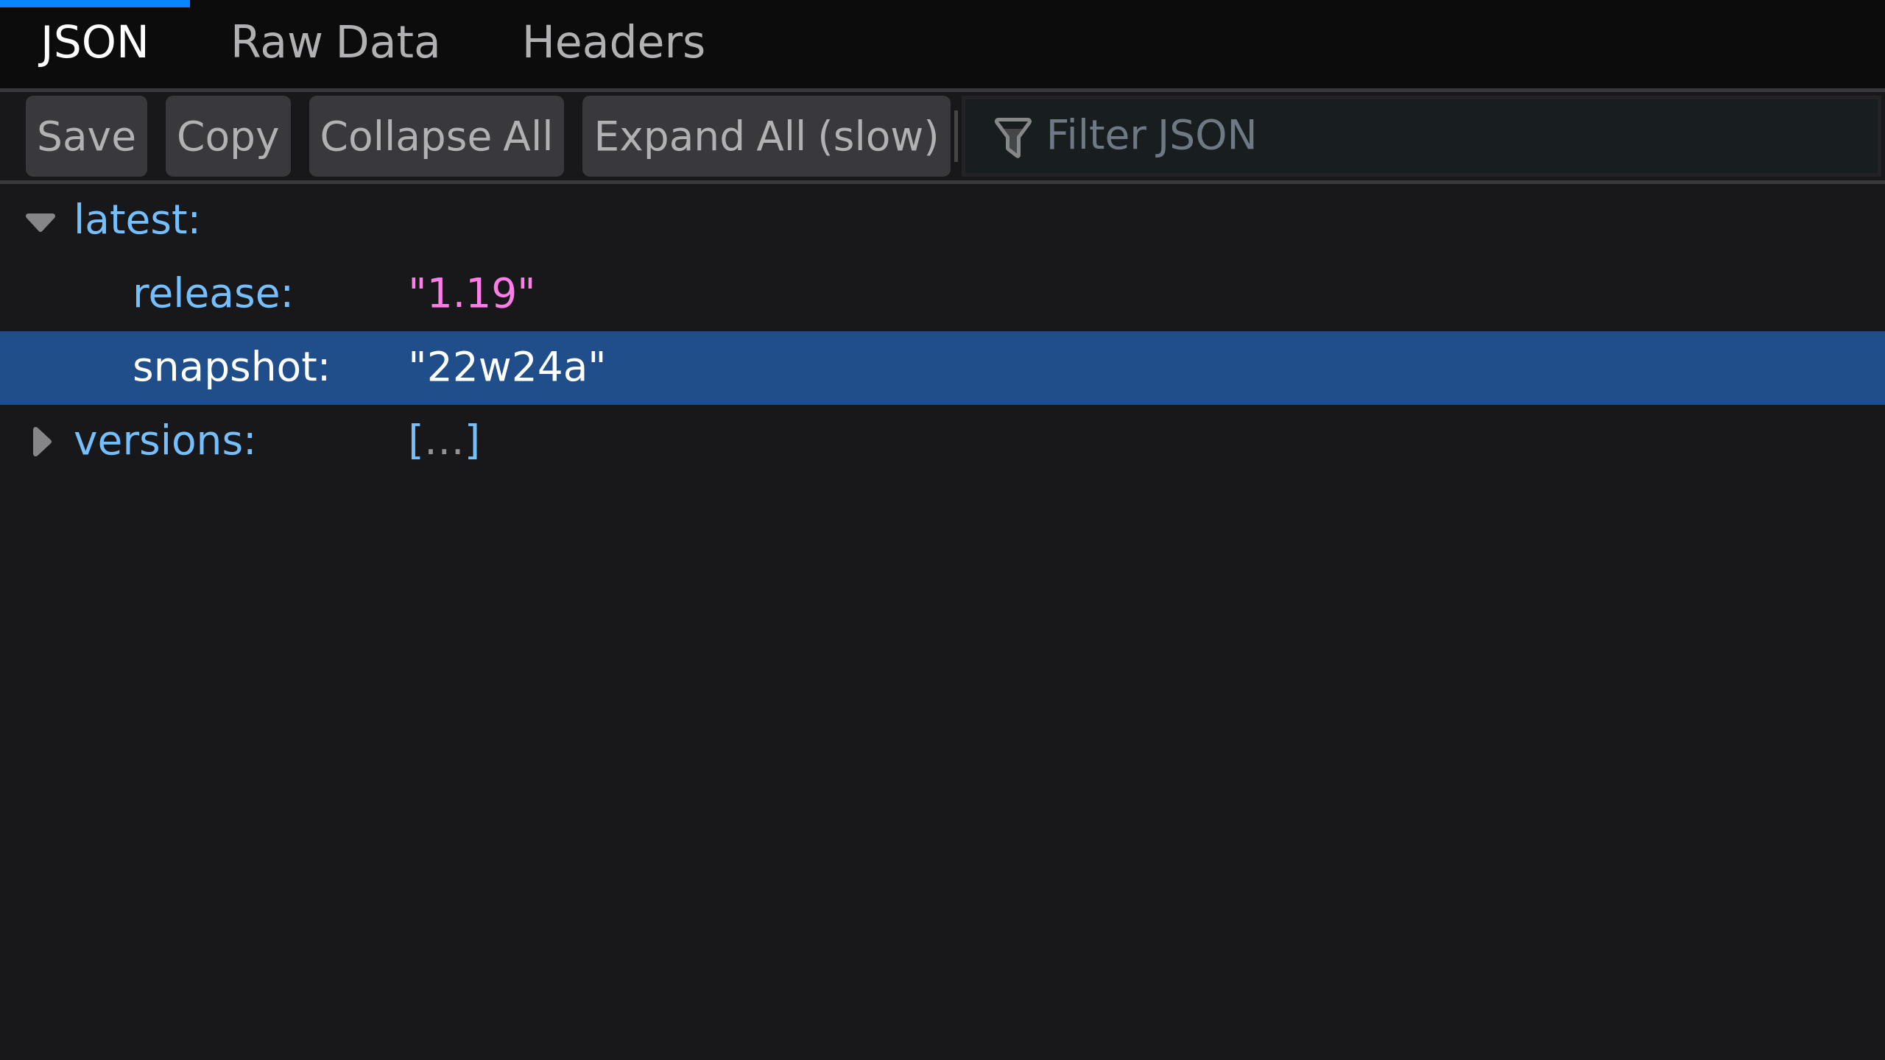Click the collapsed [...] versions value
The height and width of the screenshot is (1060, 1885).
[x=444, y=441]
